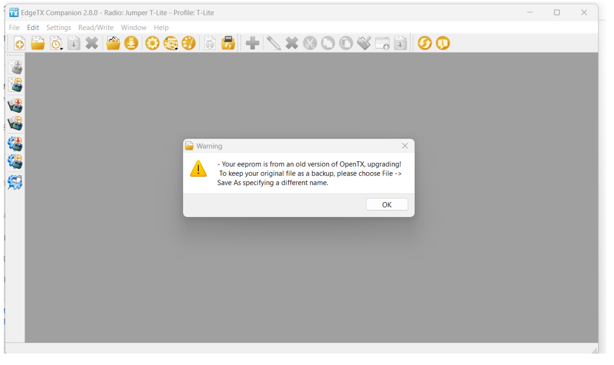Click the Paste clipboard icon
This screenshot has height=365, width=614.
[346, 43]
